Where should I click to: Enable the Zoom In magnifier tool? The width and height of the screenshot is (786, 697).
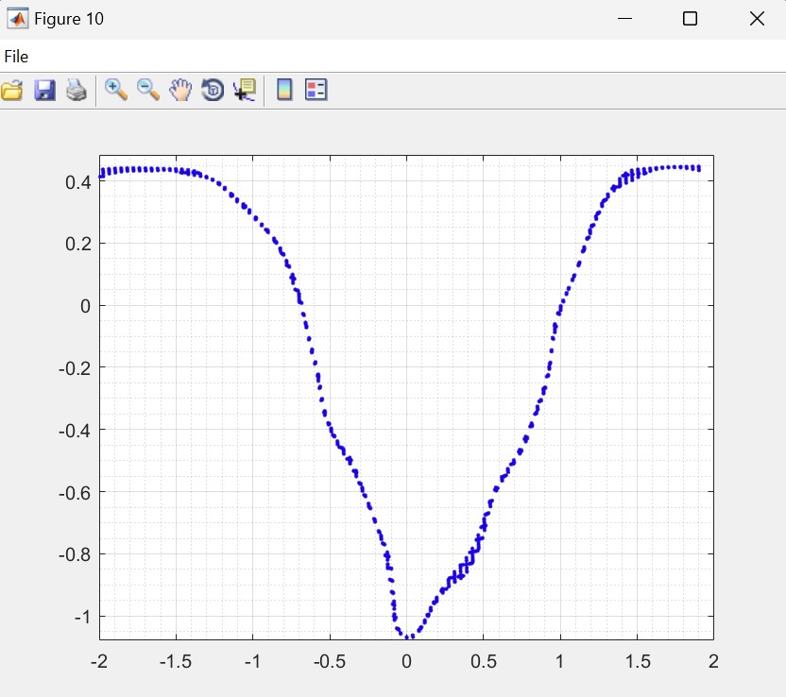(116, 91)
